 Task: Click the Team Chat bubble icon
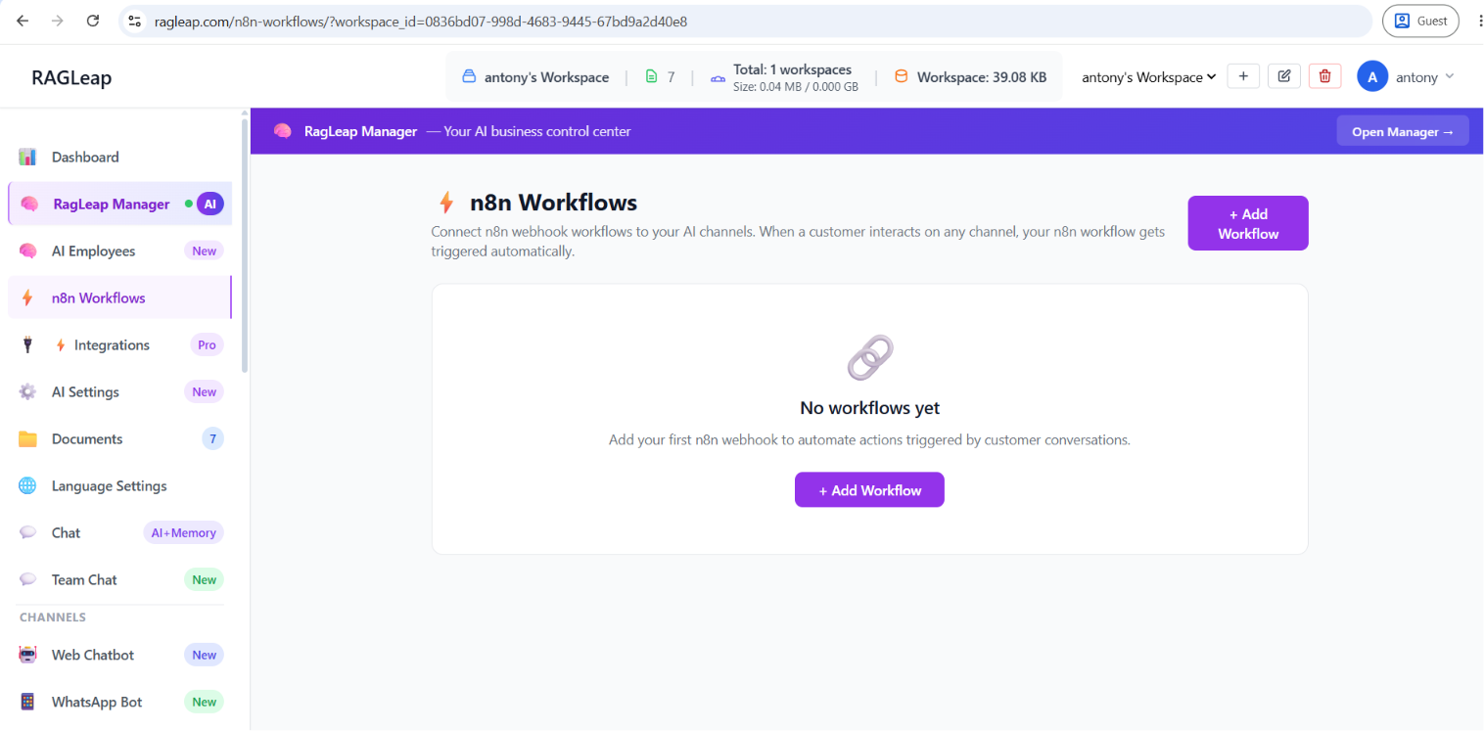(x=27, y=579)
